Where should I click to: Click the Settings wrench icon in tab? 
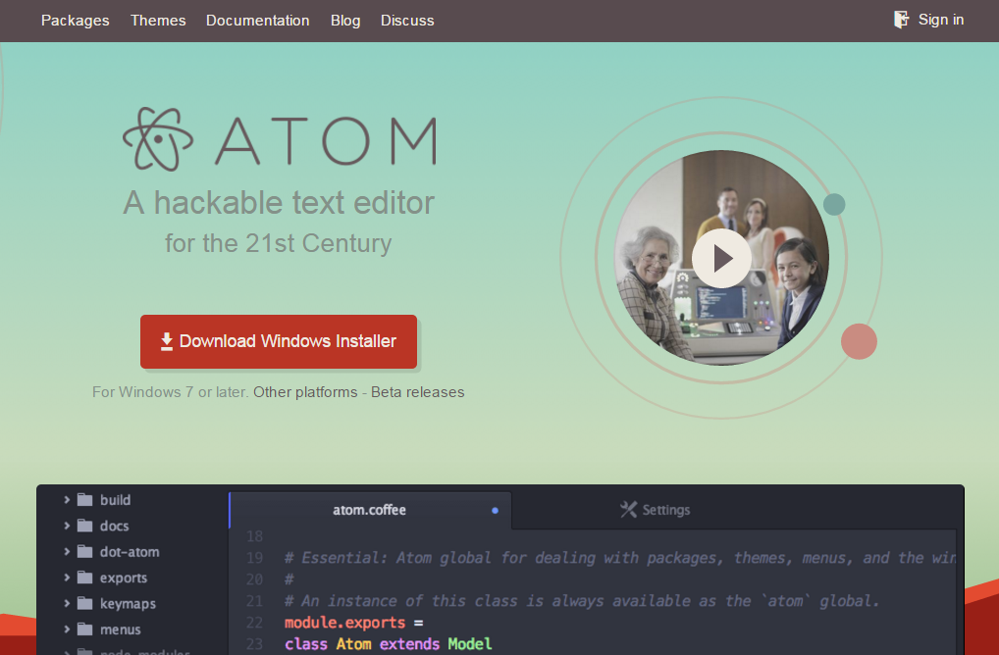[628, 509]
